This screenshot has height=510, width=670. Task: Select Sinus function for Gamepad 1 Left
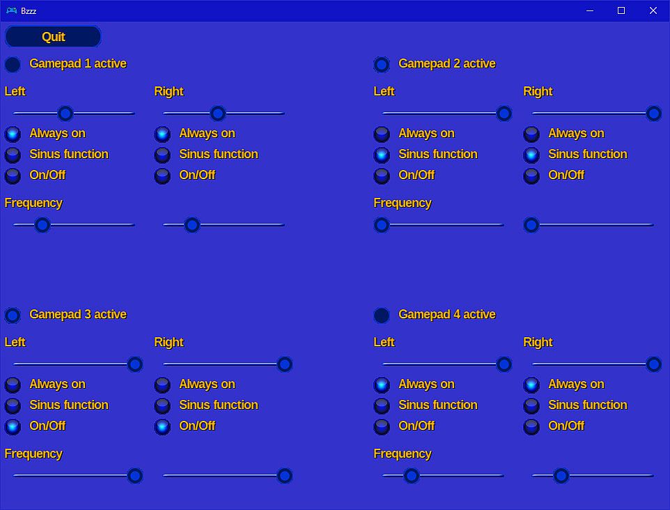(13, 155)
